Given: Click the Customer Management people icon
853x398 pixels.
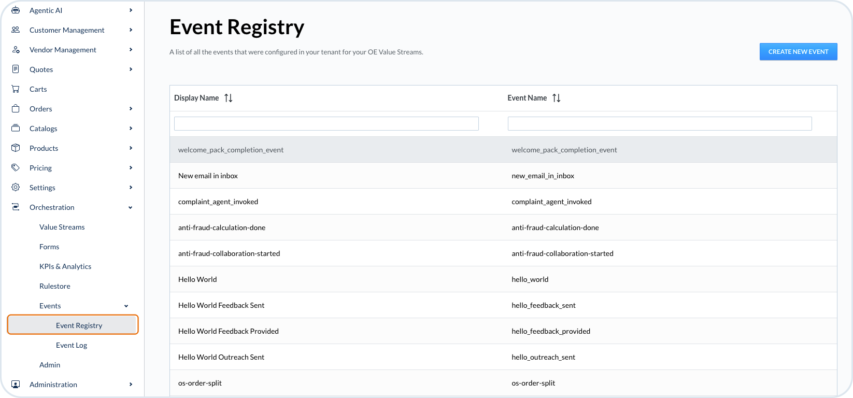Looking at the screenshot, I should [16, 30].
